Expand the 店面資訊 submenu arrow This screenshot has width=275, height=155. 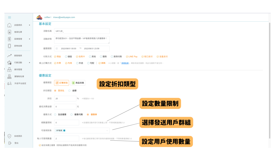(x=30, y=25)
